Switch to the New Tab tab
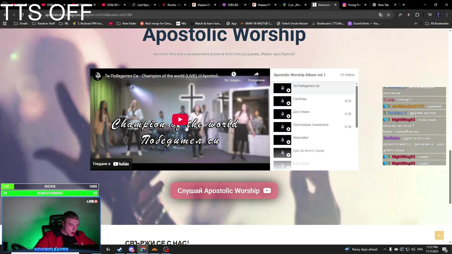 [383, 5]
